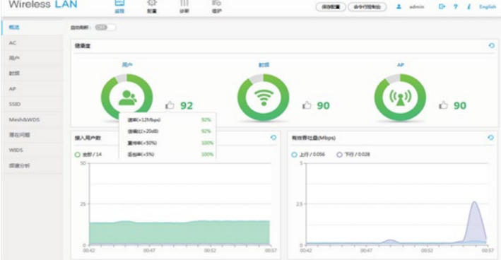
Task: Refresh the Health (健康度) panel
Action: 491,46
